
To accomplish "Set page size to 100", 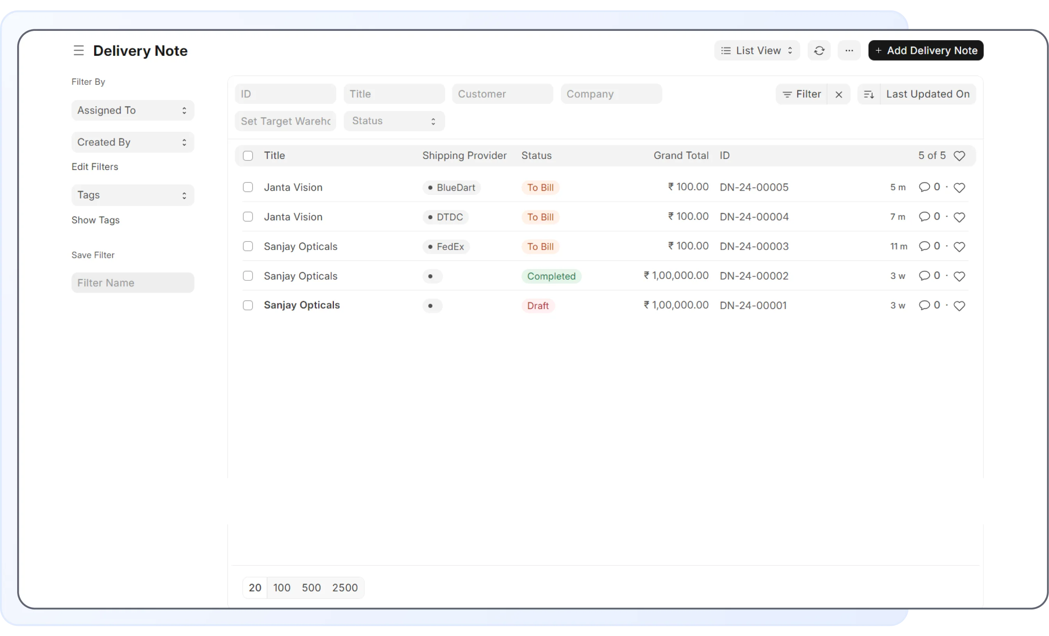I will tap(282, 588).
